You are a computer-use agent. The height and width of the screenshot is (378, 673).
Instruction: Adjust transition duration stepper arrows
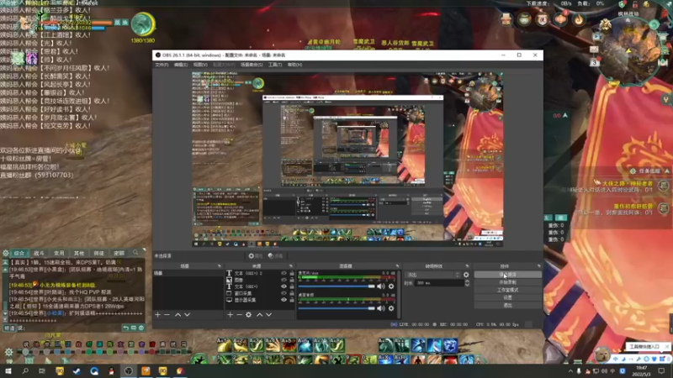pyautogui.click(x=467, y=283)
